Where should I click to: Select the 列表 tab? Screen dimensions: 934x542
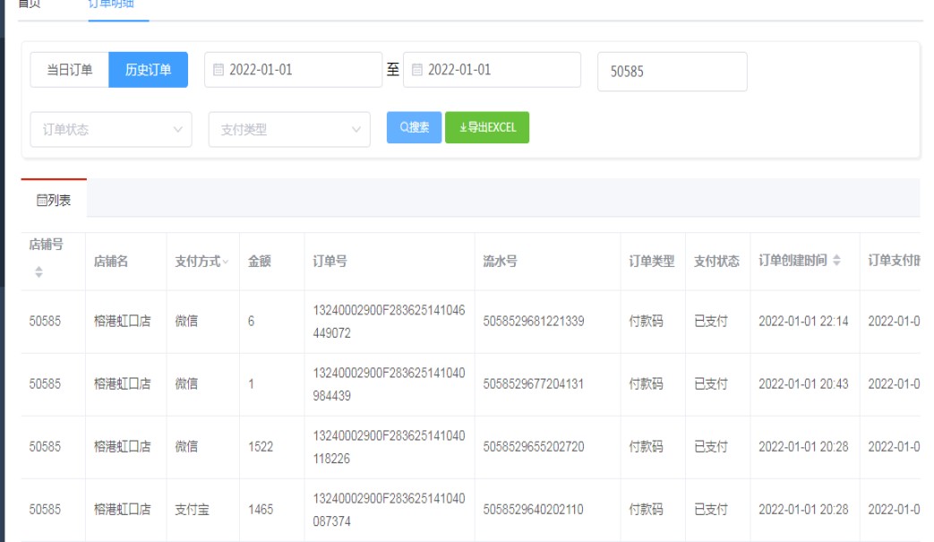[x=54, y=201]
